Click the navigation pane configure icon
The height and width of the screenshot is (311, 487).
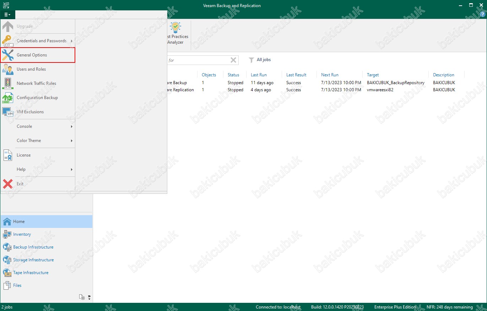pyautogui.click(x=82, y=298)
